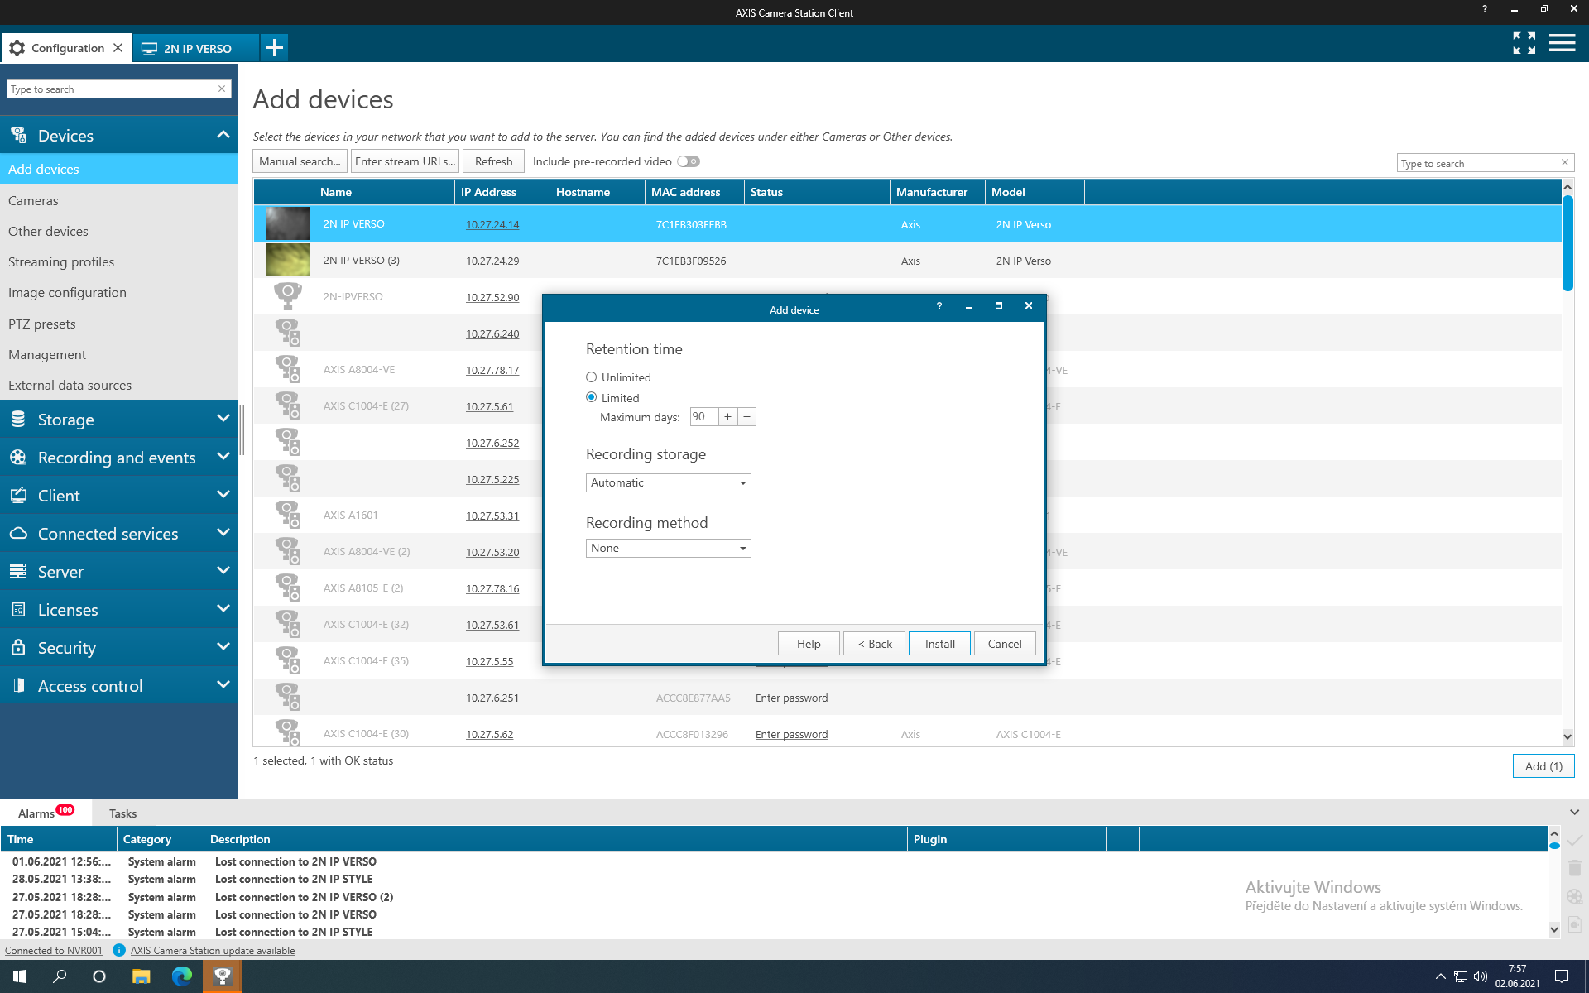Switch to the 2N IP VERSO tab

[x=197, y=48]
